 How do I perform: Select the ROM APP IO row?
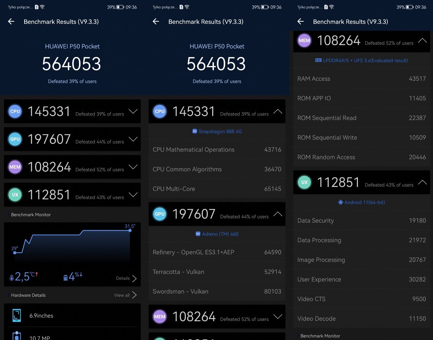tap(362, 98)
